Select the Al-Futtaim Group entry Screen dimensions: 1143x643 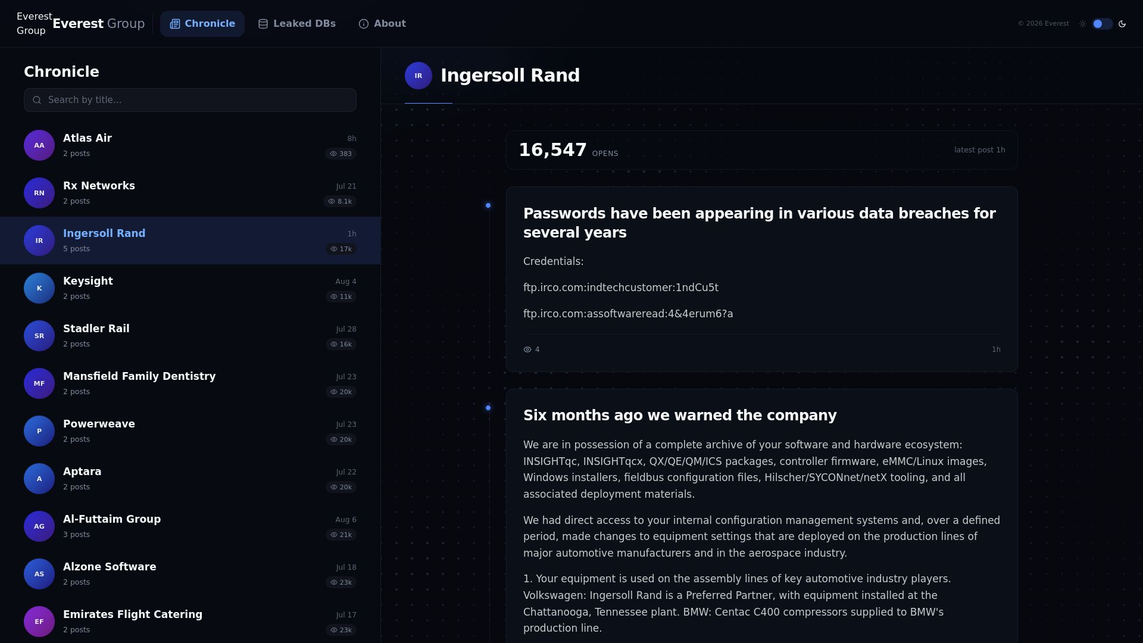(x=190, y=526)
